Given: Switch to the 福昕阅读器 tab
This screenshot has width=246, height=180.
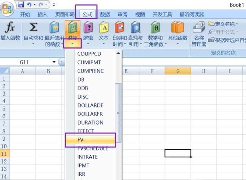Looking at the screenshot, I should point(192,14).
